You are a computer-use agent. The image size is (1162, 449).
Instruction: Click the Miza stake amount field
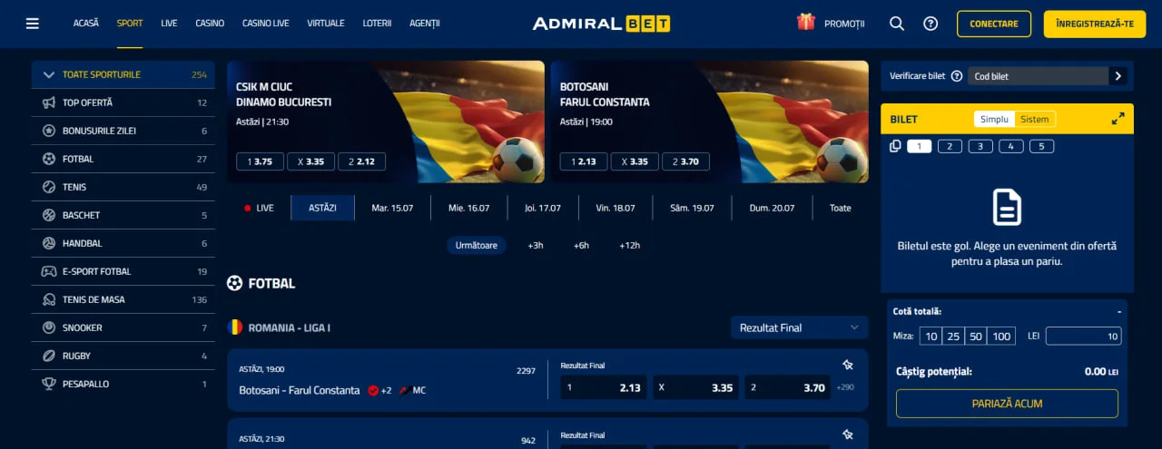[1084, 337]
